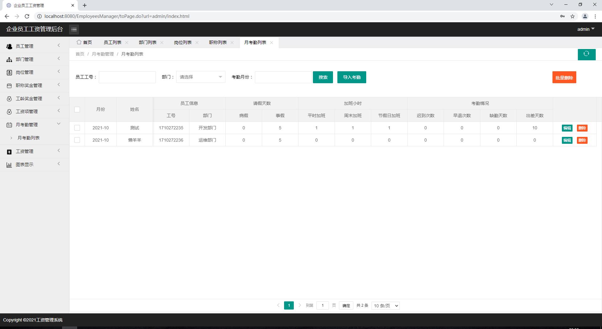Close the 员工列表 tab
The width and height of the screenshot is (602, 329).
point(127,43)
